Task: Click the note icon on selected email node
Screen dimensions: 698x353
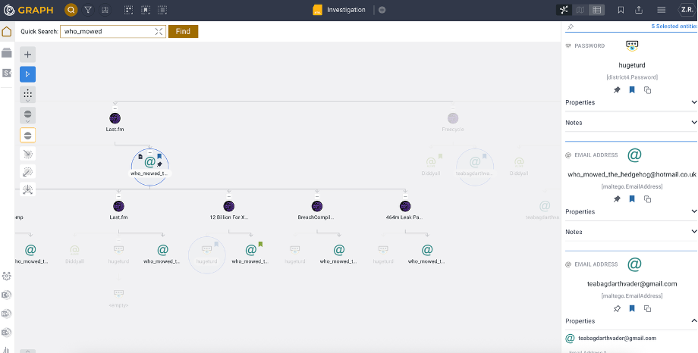Action: pyautogui.click(x=140, y=157)
